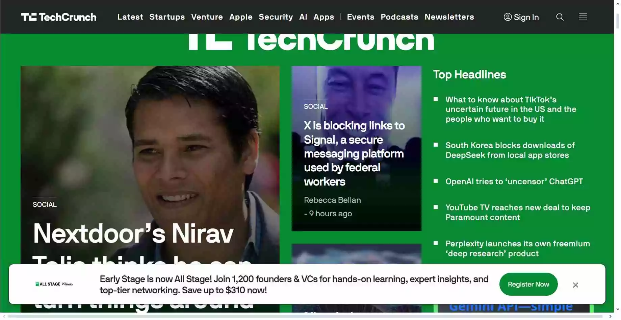Viewport: 621px width, 320px height.
Task: Open the Apps nav item
Action: 324,17
